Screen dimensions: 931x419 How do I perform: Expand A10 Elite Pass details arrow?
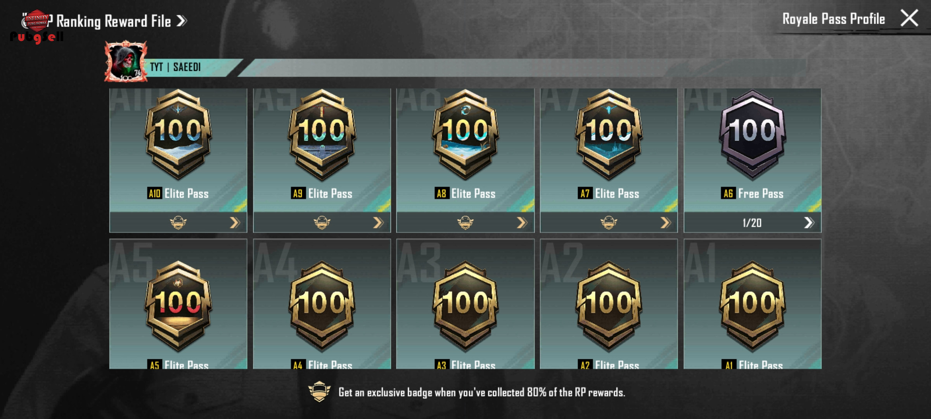tap(235, 223)
